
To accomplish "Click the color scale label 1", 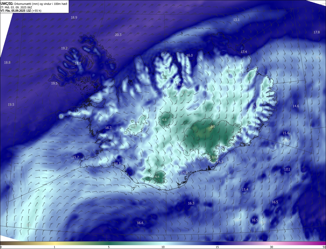I will point(55,247).
